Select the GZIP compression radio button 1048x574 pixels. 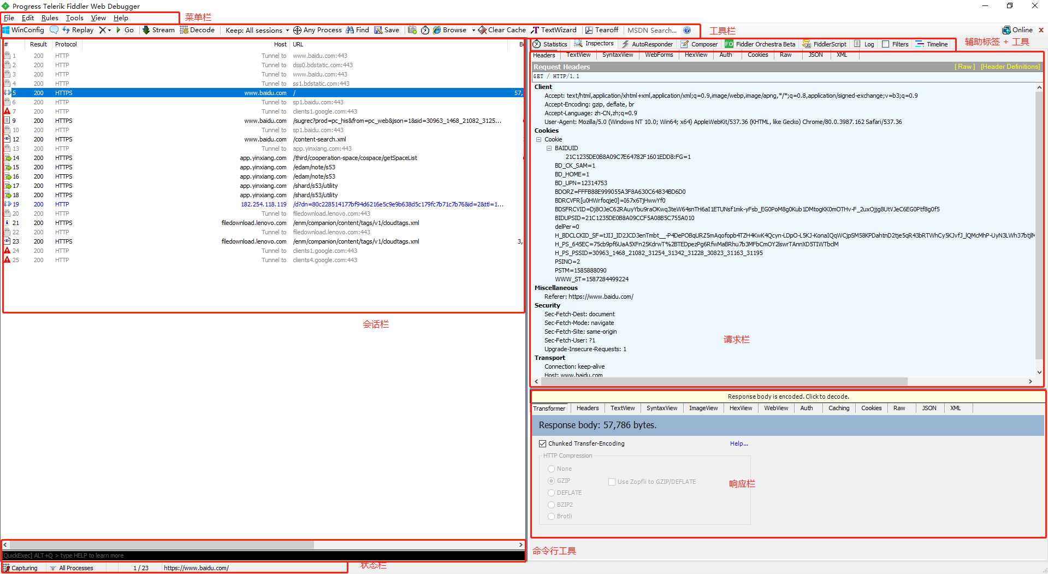[551, 481]
